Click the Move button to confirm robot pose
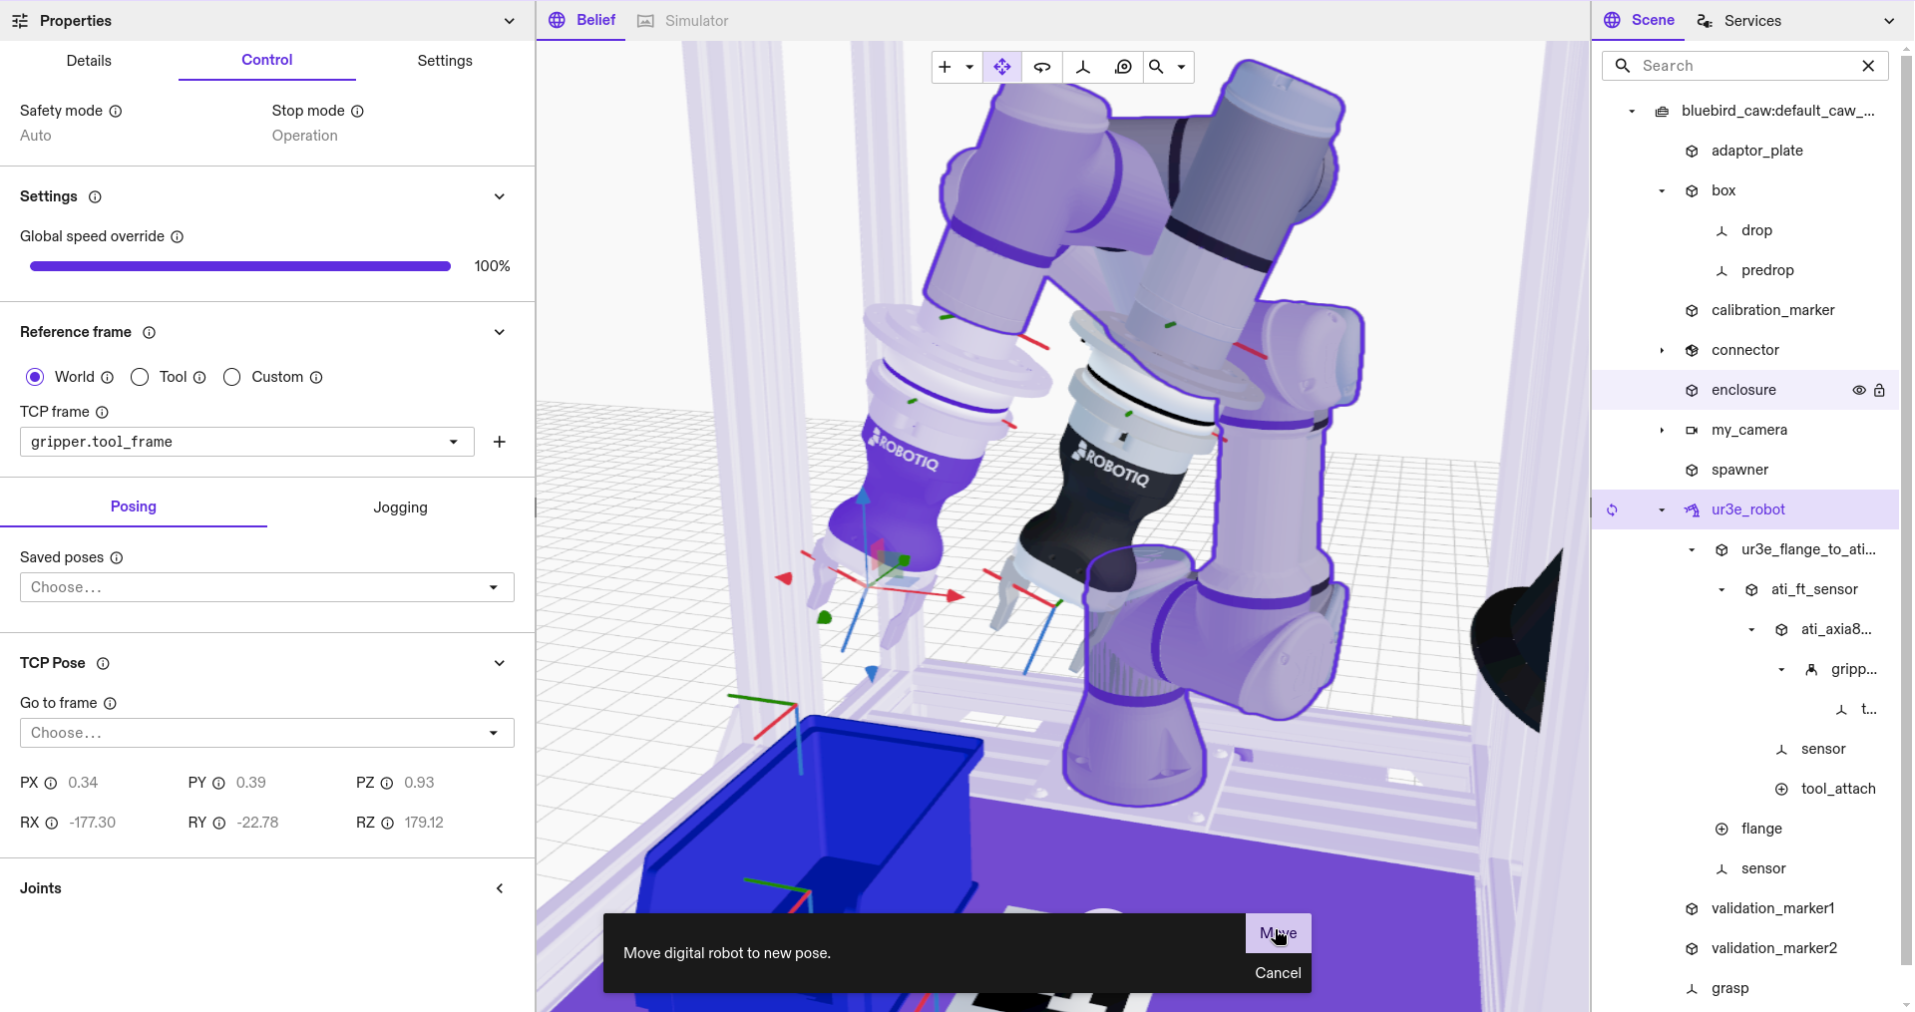This screenshot has width=1915, height=1012. pos(1278,933)
